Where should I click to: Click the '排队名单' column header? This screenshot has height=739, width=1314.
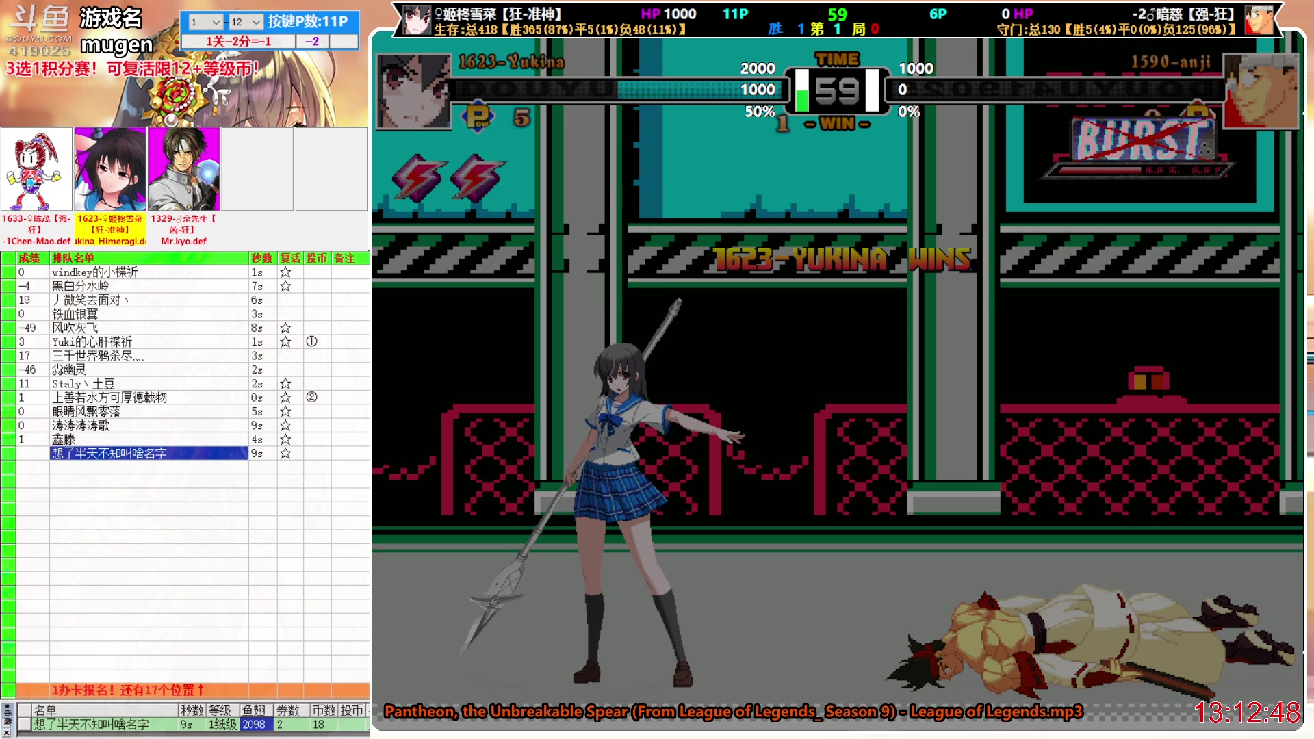pyautogui.click(x=149, y=258)
